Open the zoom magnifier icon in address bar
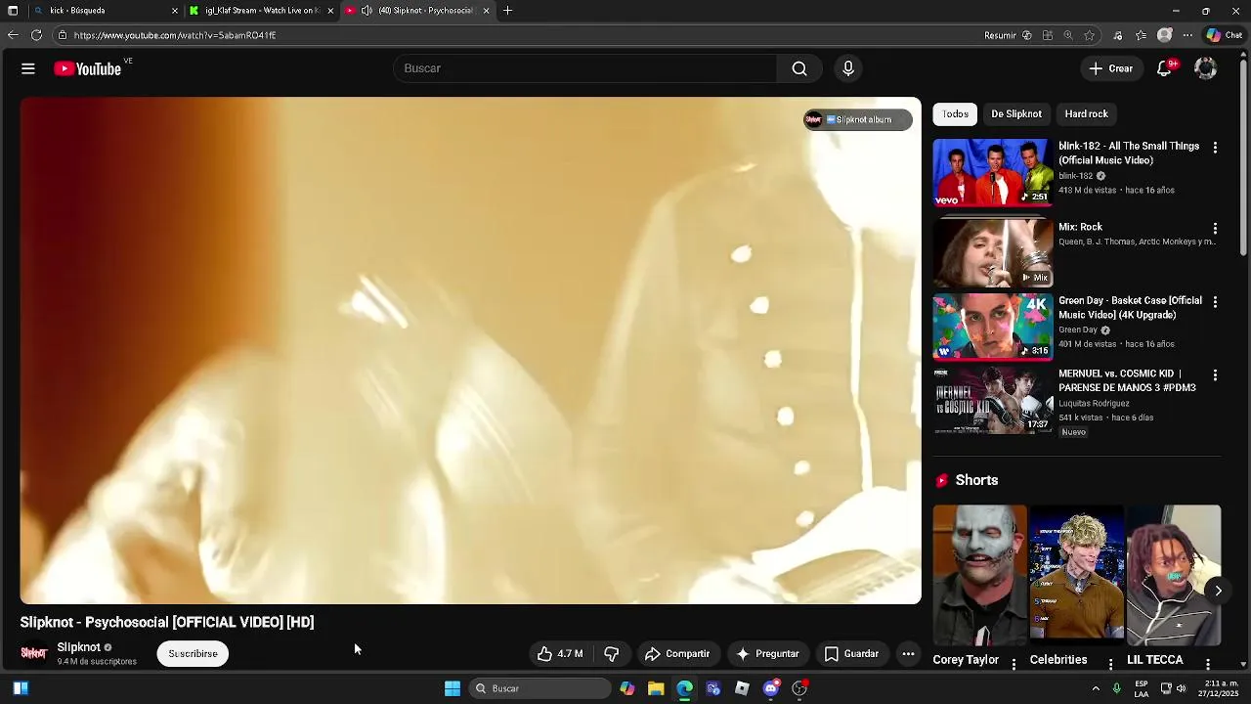1251x704 pixels. pos(1068,35)
